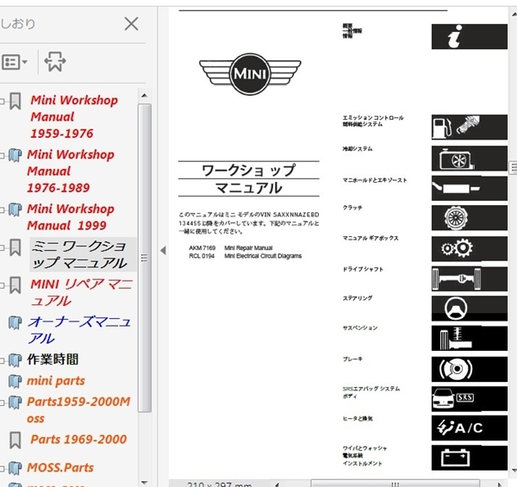The height and width of the screenshot is (487, 517).
Task: Click the manual gearbox gears icon
Action: (x=470, y=248)
